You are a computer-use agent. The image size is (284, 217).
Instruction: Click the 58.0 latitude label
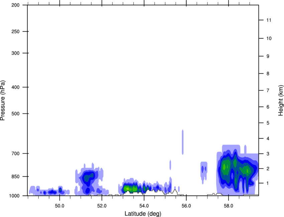[229, 206]
